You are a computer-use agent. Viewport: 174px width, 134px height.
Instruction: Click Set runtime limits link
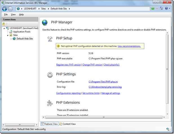click(91, 93)
